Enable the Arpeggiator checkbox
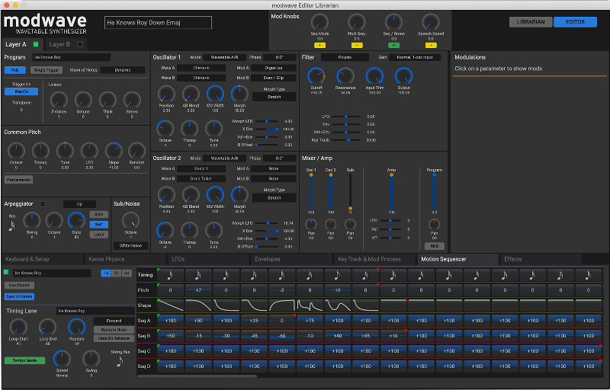This screenshot has width=610, height=390. point(43,204)
